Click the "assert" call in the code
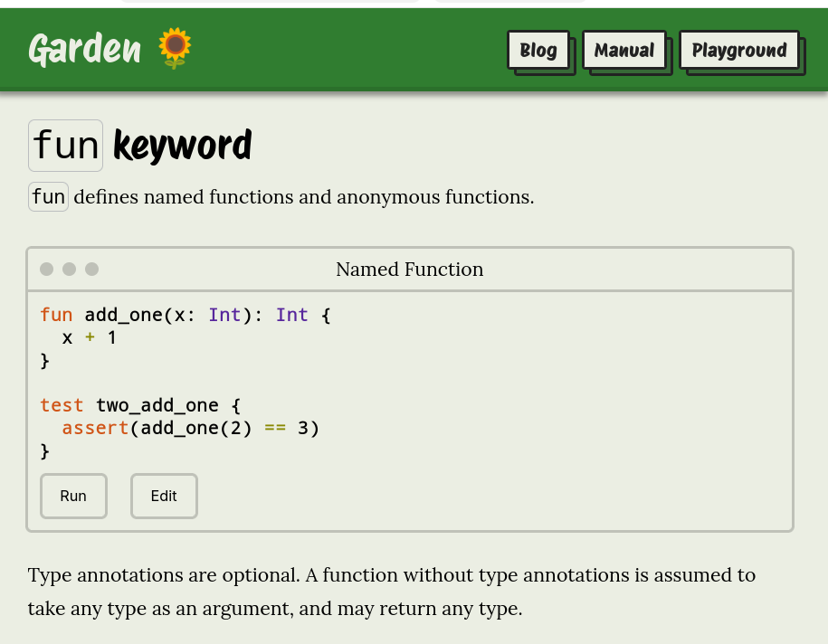 pos(95,428)
